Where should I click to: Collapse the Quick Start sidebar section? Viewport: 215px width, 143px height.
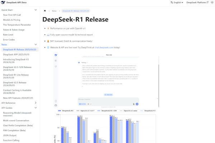[x=36, y=10]
